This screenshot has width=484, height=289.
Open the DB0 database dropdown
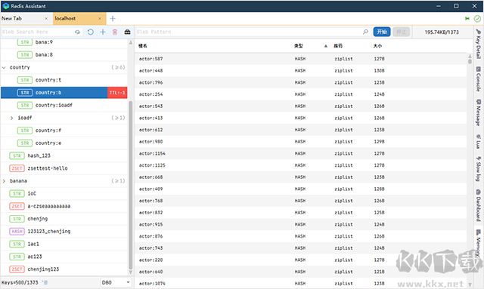(116, 282)
